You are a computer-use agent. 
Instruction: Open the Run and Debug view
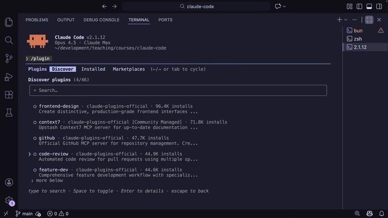coord(9,77)
